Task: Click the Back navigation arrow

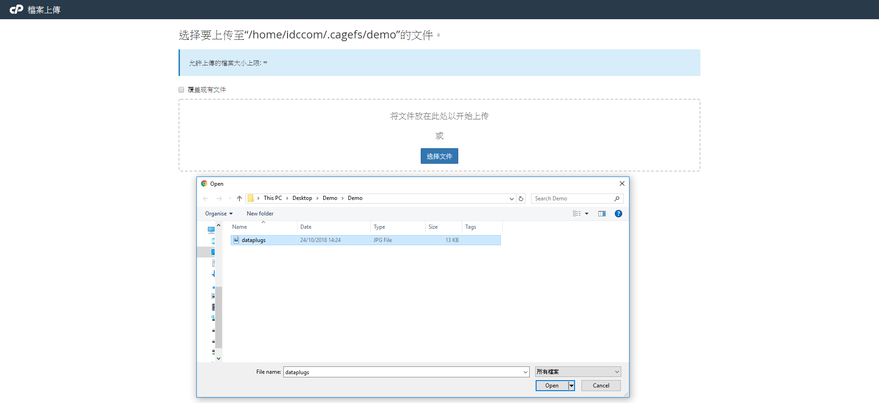Action: [x=206, y=199]
